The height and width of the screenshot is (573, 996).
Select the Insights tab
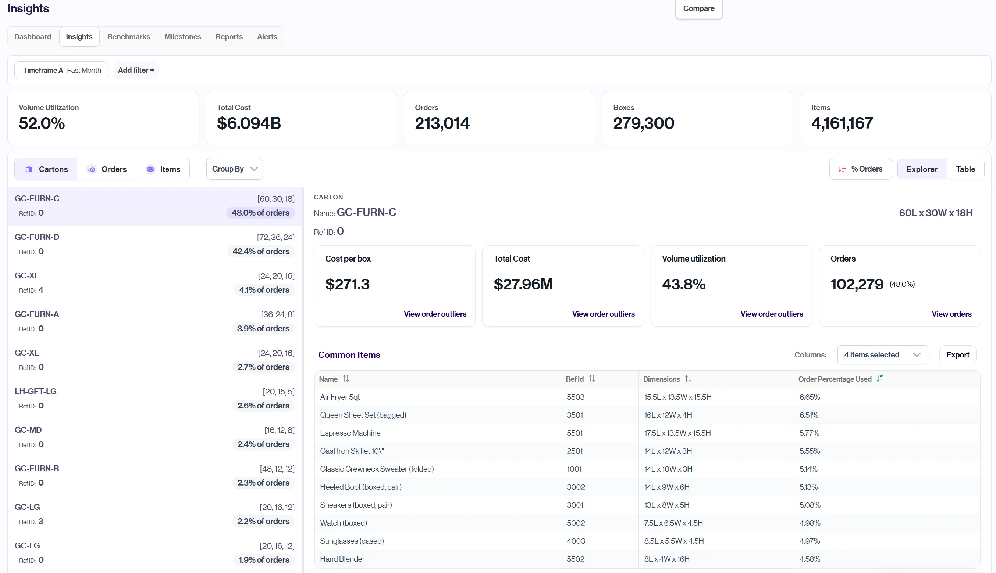click(x=79, y=37)
